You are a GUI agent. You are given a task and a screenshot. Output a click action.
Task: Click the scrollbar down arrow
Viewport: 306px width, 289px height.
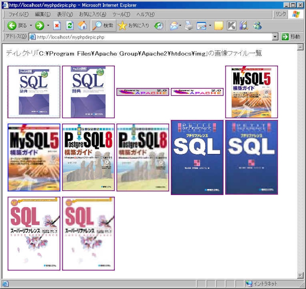point(300,275)
